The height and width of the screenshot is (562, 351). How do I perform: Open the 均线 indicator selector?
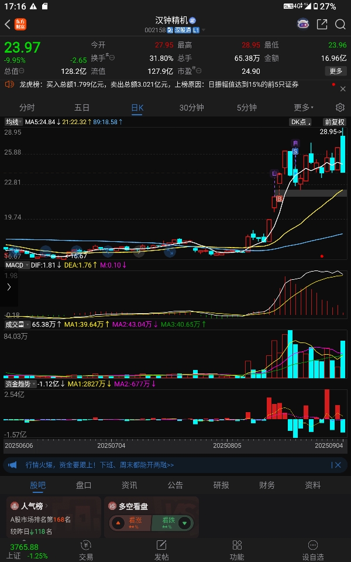pyautogui.click(x=13, y=122)
